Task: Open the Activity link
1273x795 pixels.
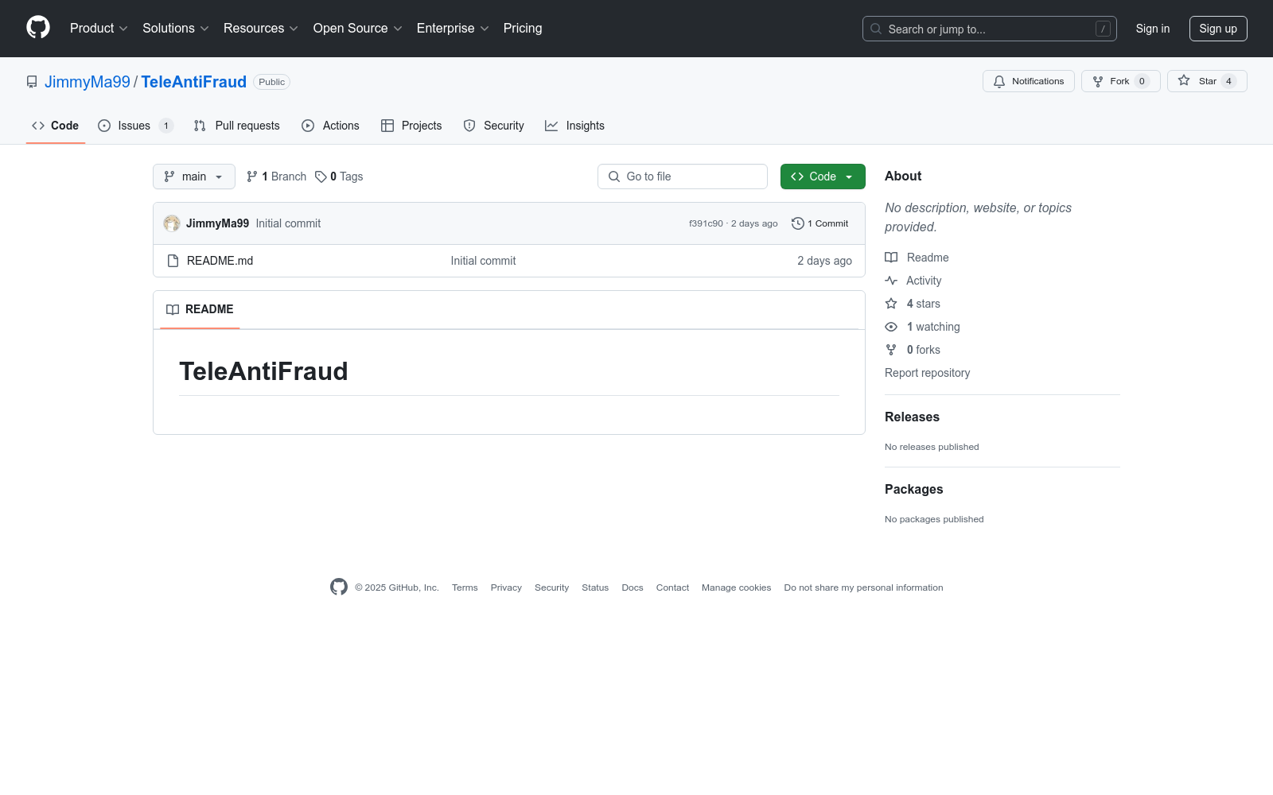Action: (x=913, y=281)
